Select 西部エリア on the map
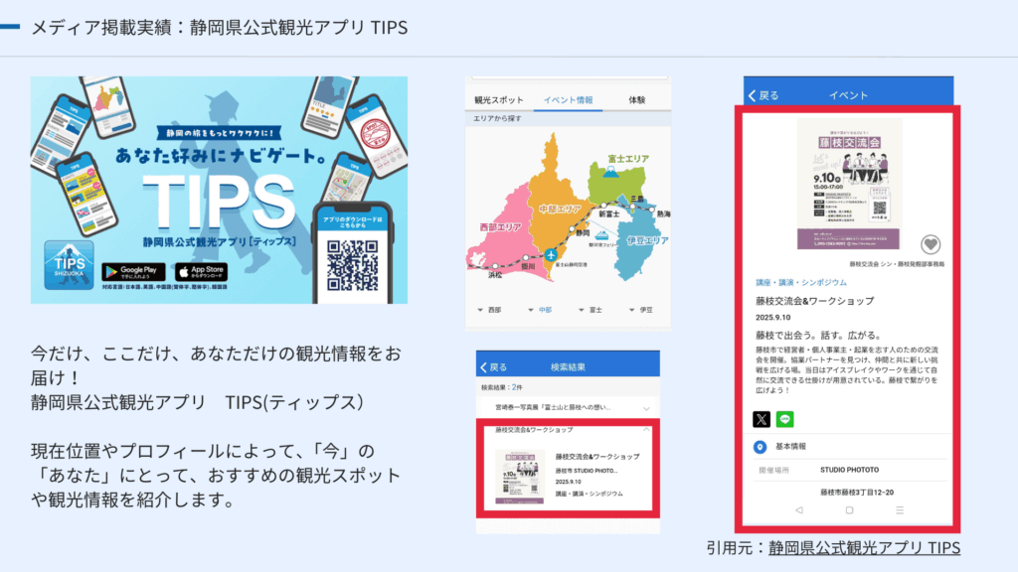Screen dimensions: 1018x572 [x=501, y=227]
